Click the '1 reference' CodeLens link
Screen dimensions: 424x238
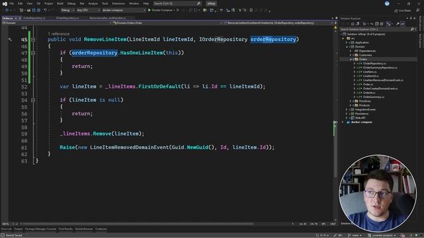click(59, 34)
